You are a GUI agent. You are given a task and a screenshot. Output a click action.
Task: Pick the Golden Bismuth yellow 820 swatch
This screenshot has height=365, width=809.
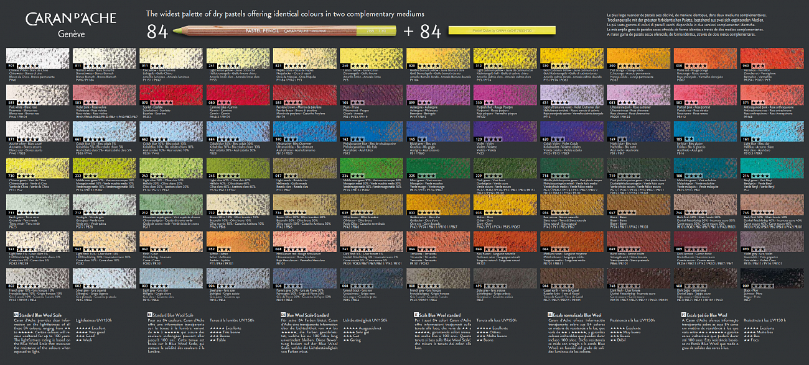click(439, 58)
